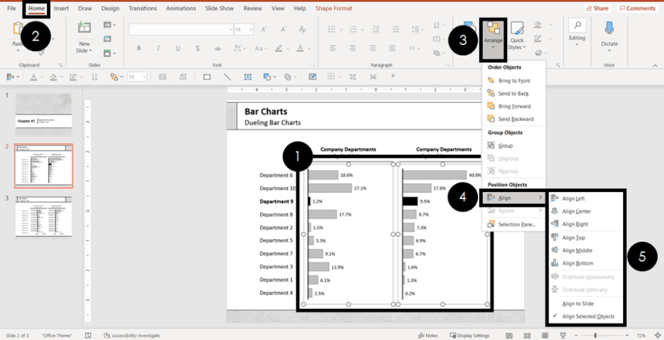The image size is (664, 340).
Task: Apply Strikethrough formatting
Action: coord(218,48)
